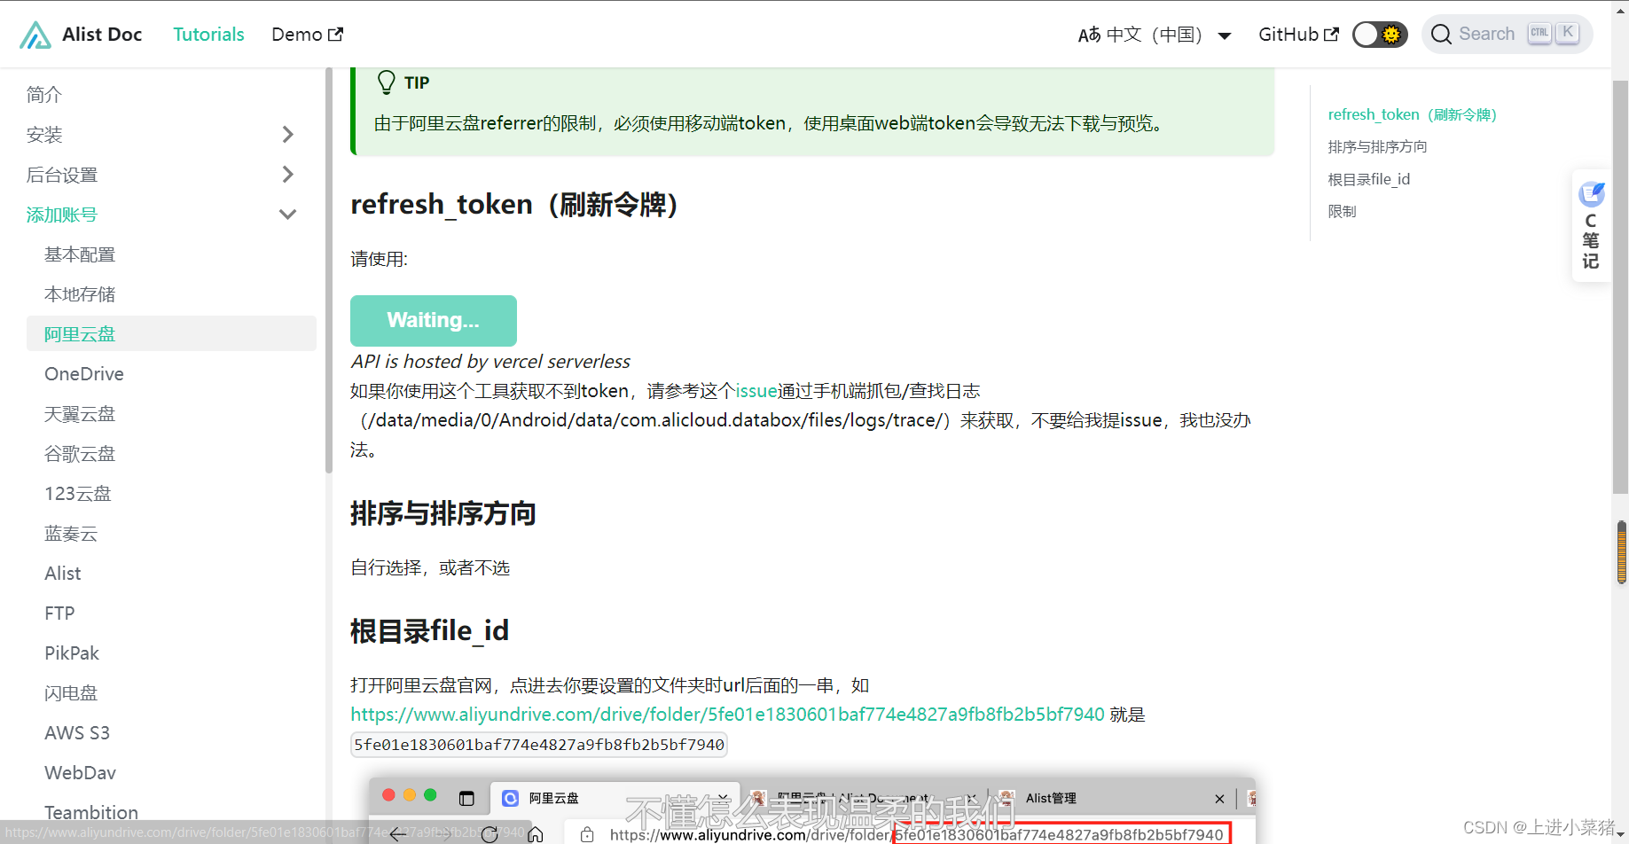Viewport: 1629px width, 844px height.
Task: Open the GitHub link in navbar
Action: point(1298,35)
